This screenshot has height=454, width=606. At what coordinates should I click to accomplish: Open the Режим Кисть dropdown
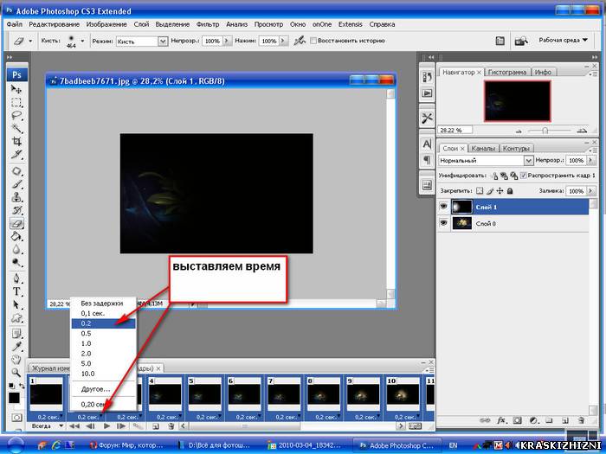pos(163,41)
